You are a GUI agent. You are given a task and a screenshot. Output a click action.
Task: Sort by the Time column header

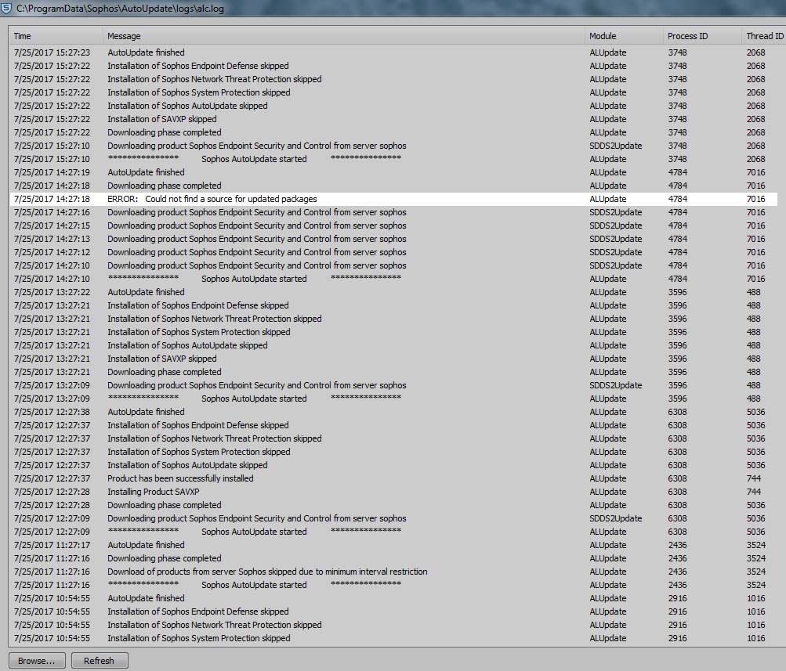[x=55, y=36]
